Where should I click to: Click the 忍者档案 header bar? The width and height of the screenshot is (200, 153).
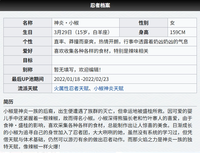tap(100, 5)
